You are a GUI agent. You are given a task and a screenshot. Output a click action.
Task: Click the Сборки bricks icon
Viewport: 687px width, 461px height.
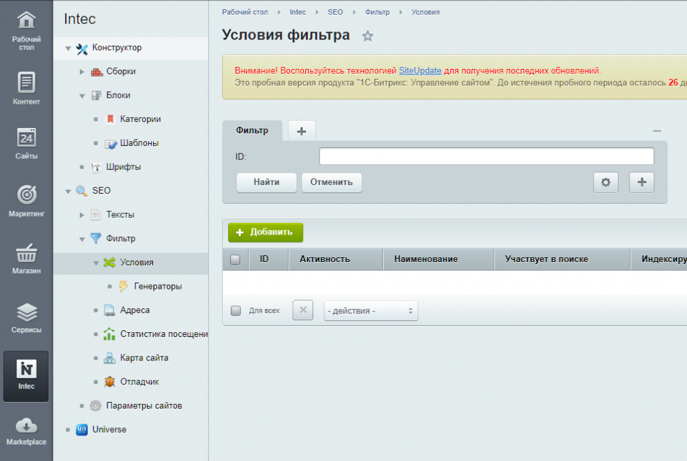pyautogui.click(x=97, y=72)
